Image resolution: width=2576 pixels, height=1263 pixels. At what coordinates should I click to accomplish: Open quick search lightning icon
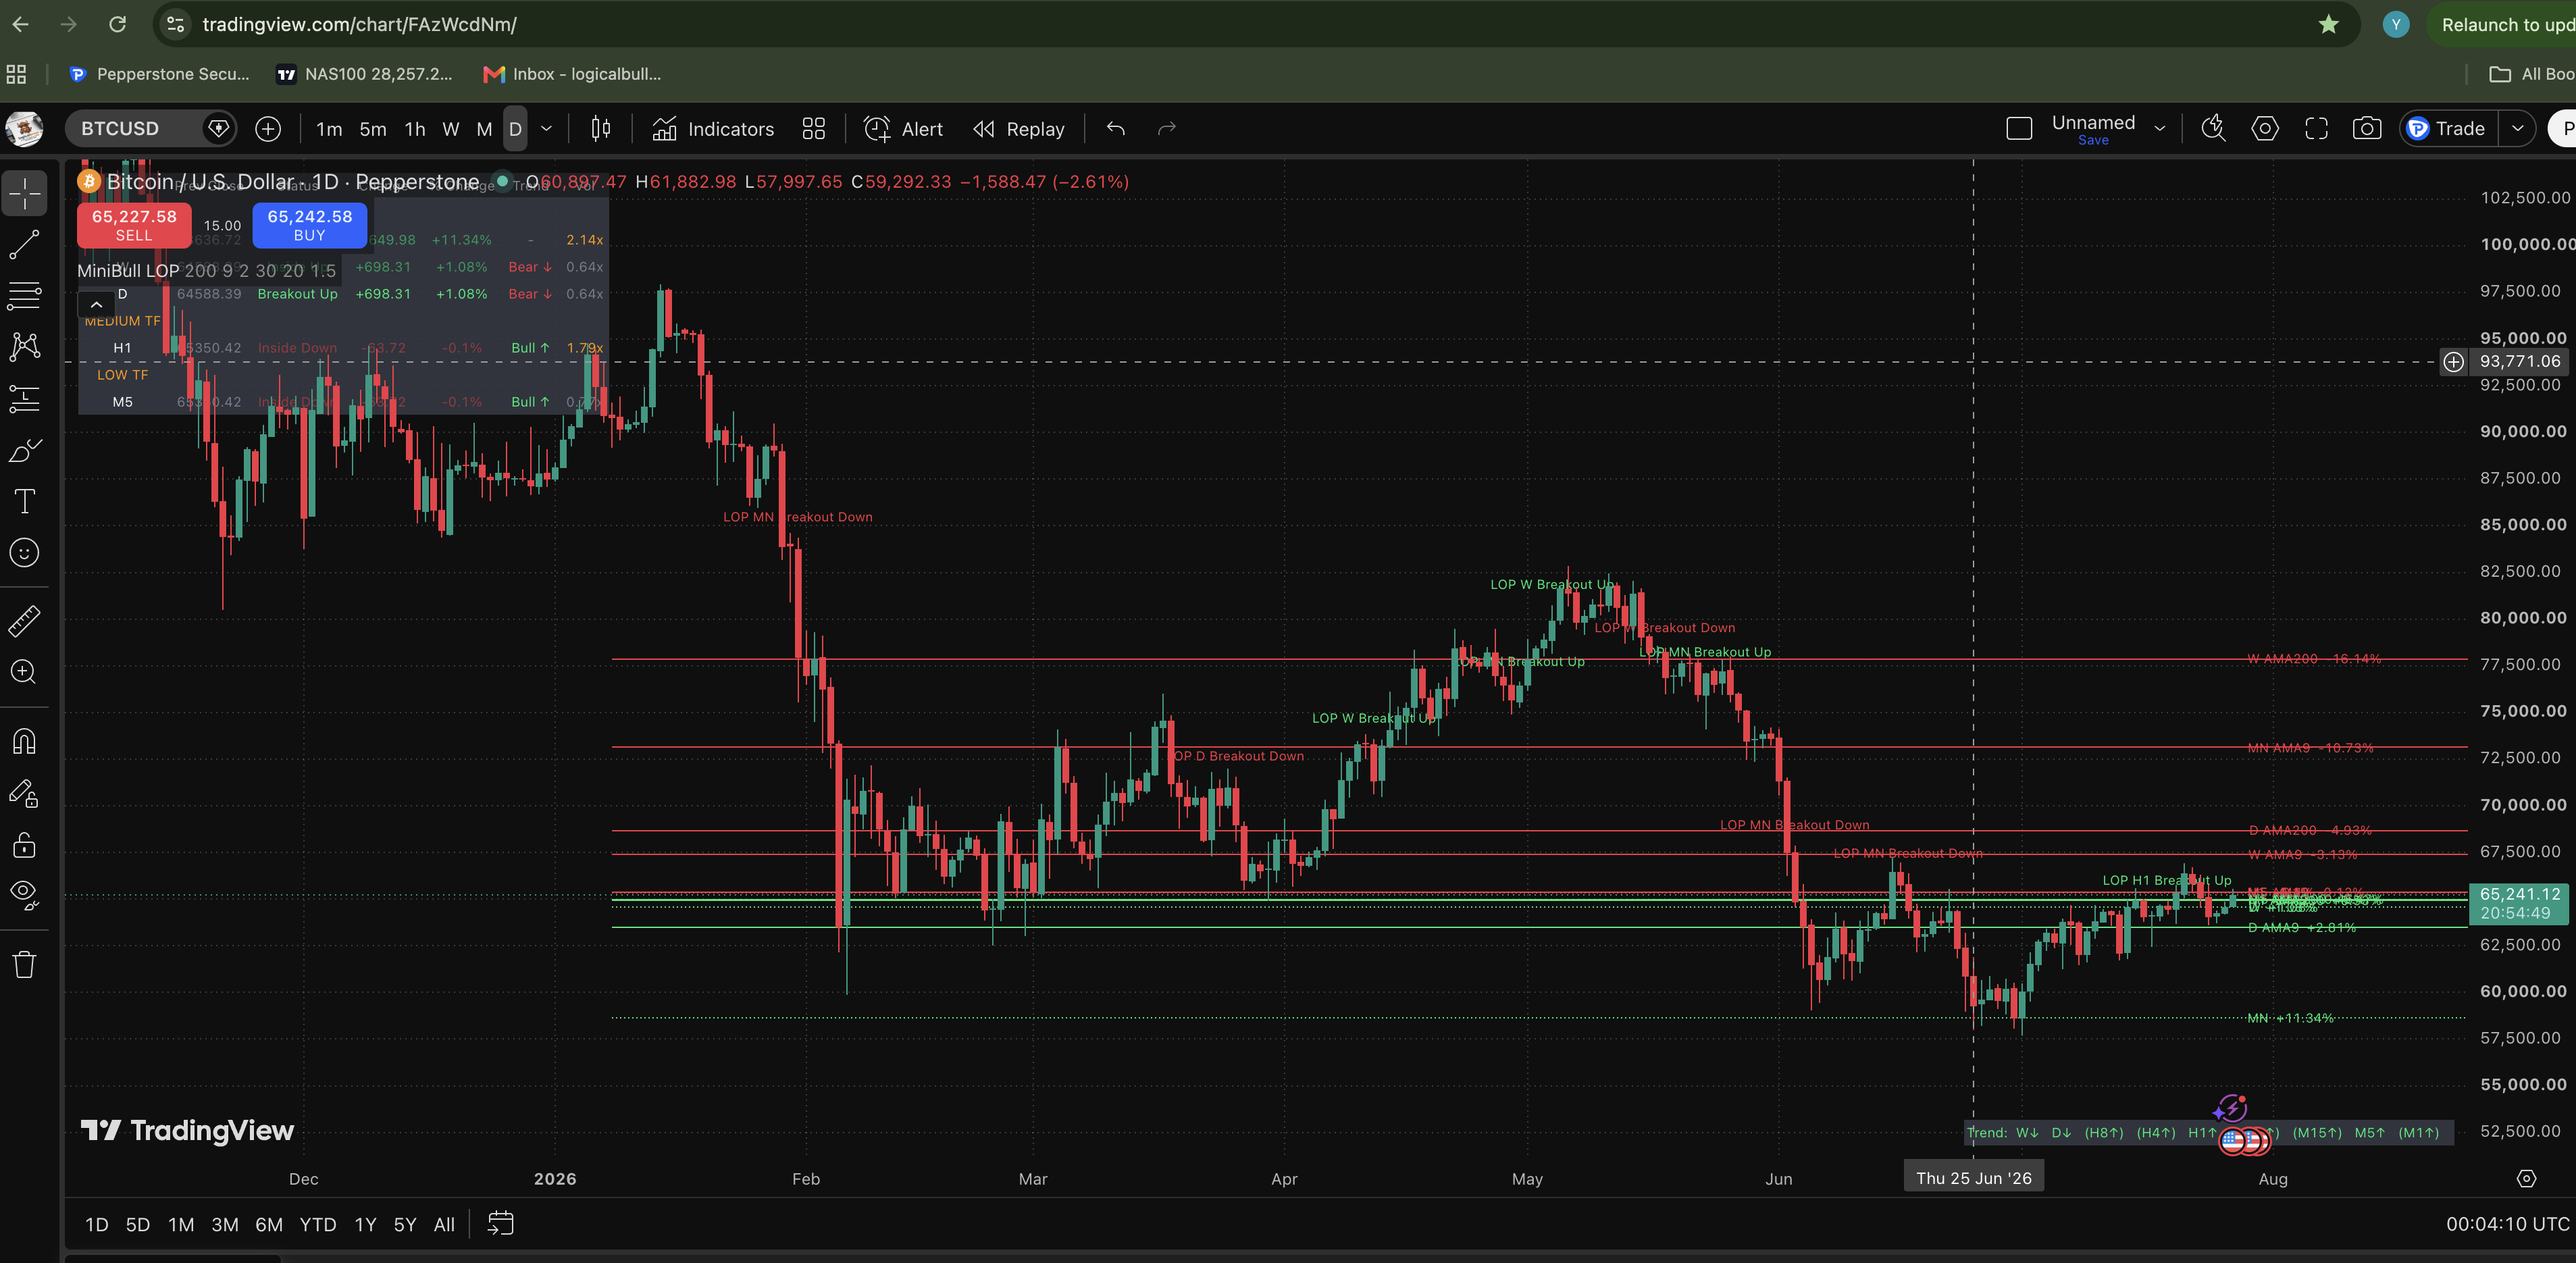(x=2213, y=129)
